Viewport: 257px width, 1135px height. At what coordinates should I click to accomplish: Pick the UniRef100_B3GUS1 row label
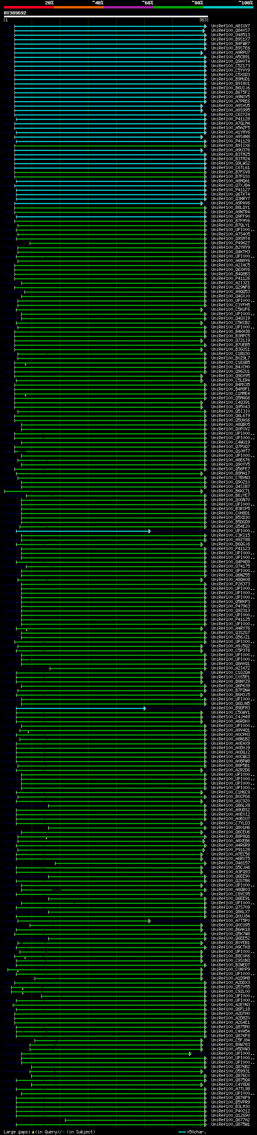[230, 349]
